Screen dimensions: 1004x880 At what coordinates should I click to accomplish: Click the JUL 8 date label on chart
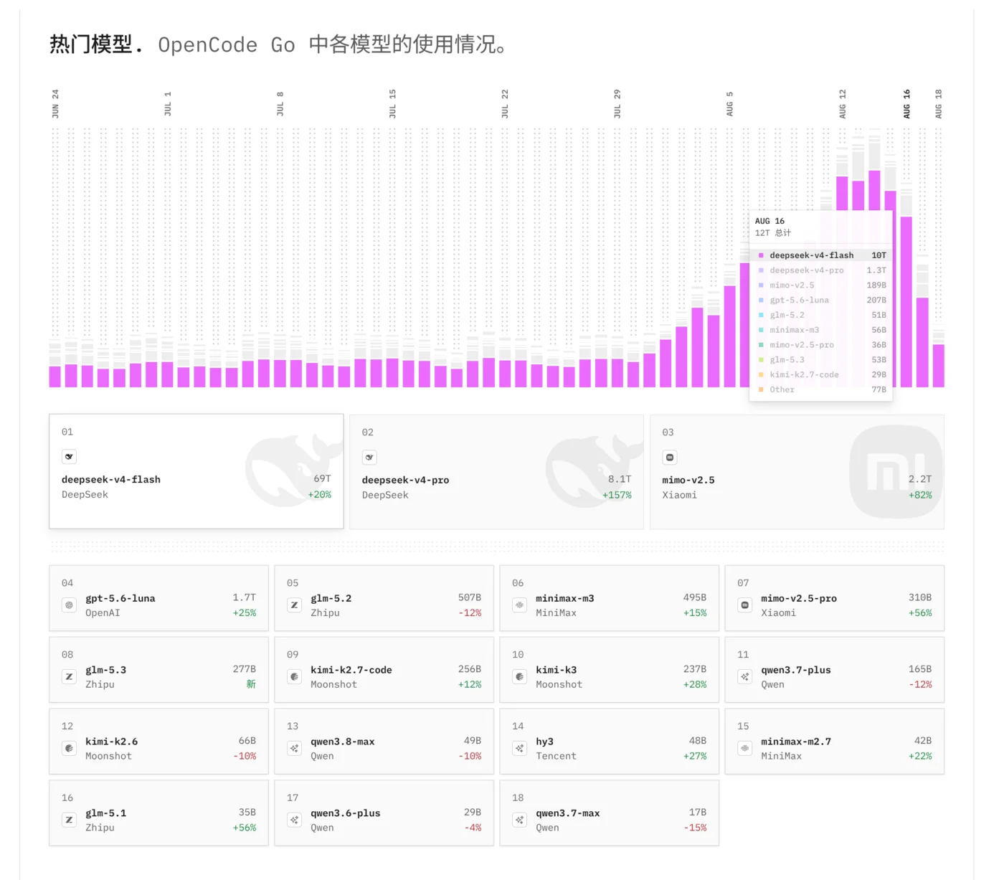tap(280, 104)
